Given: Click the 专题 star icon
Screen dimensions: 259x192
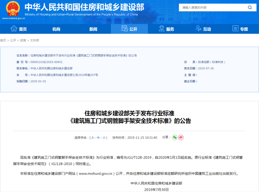Looking at the screenshot, I should 236,28.
